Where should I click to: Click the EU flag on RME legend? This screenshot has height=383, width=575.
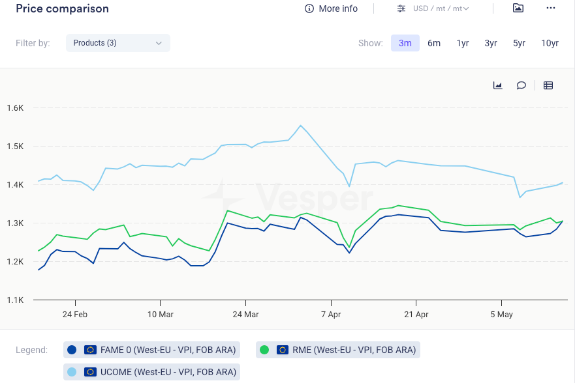point(282,350)
